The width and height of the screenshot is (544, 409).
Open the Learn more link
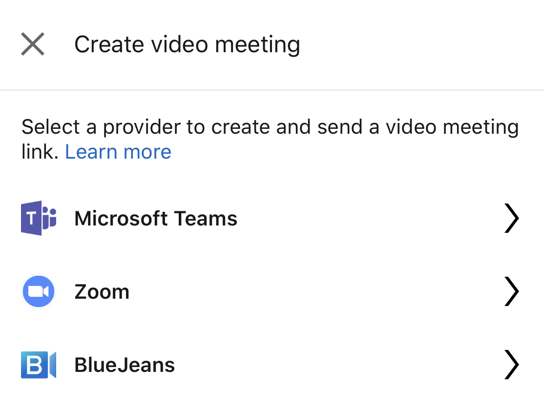(x=118, y=152)
